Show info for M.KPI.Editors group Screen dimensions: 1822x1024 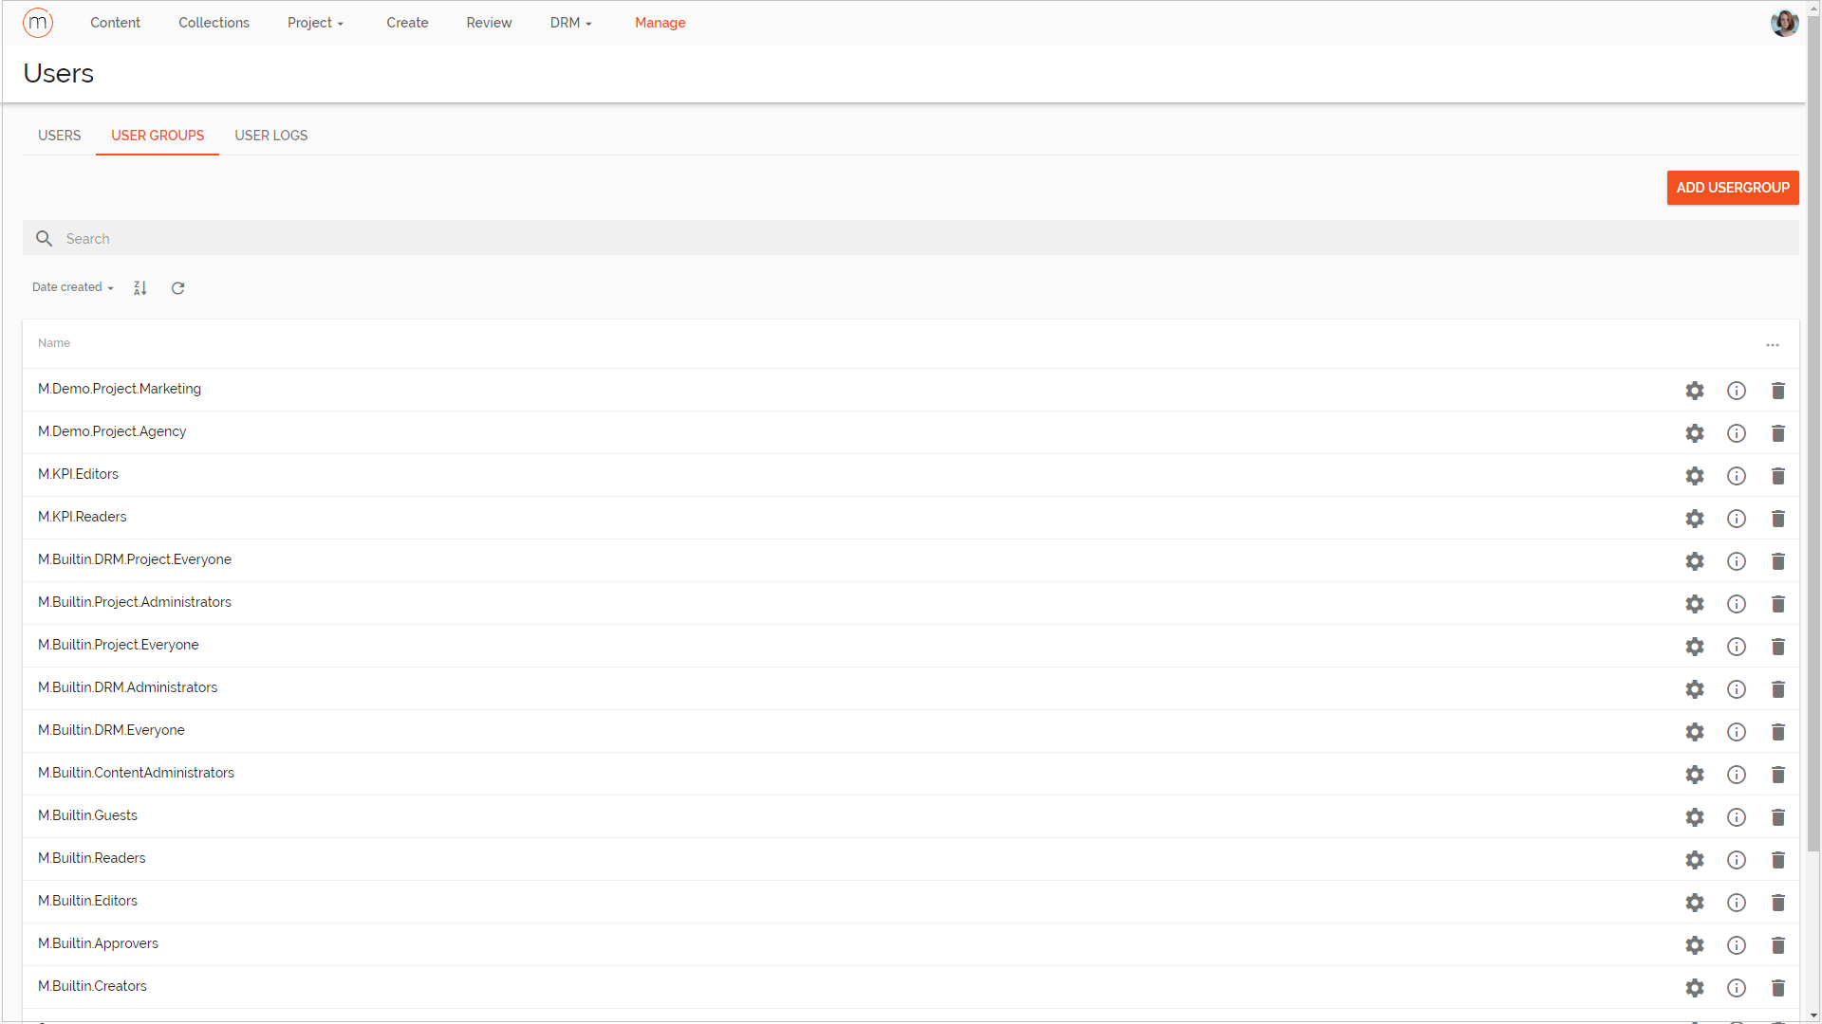click(1737, 476)
